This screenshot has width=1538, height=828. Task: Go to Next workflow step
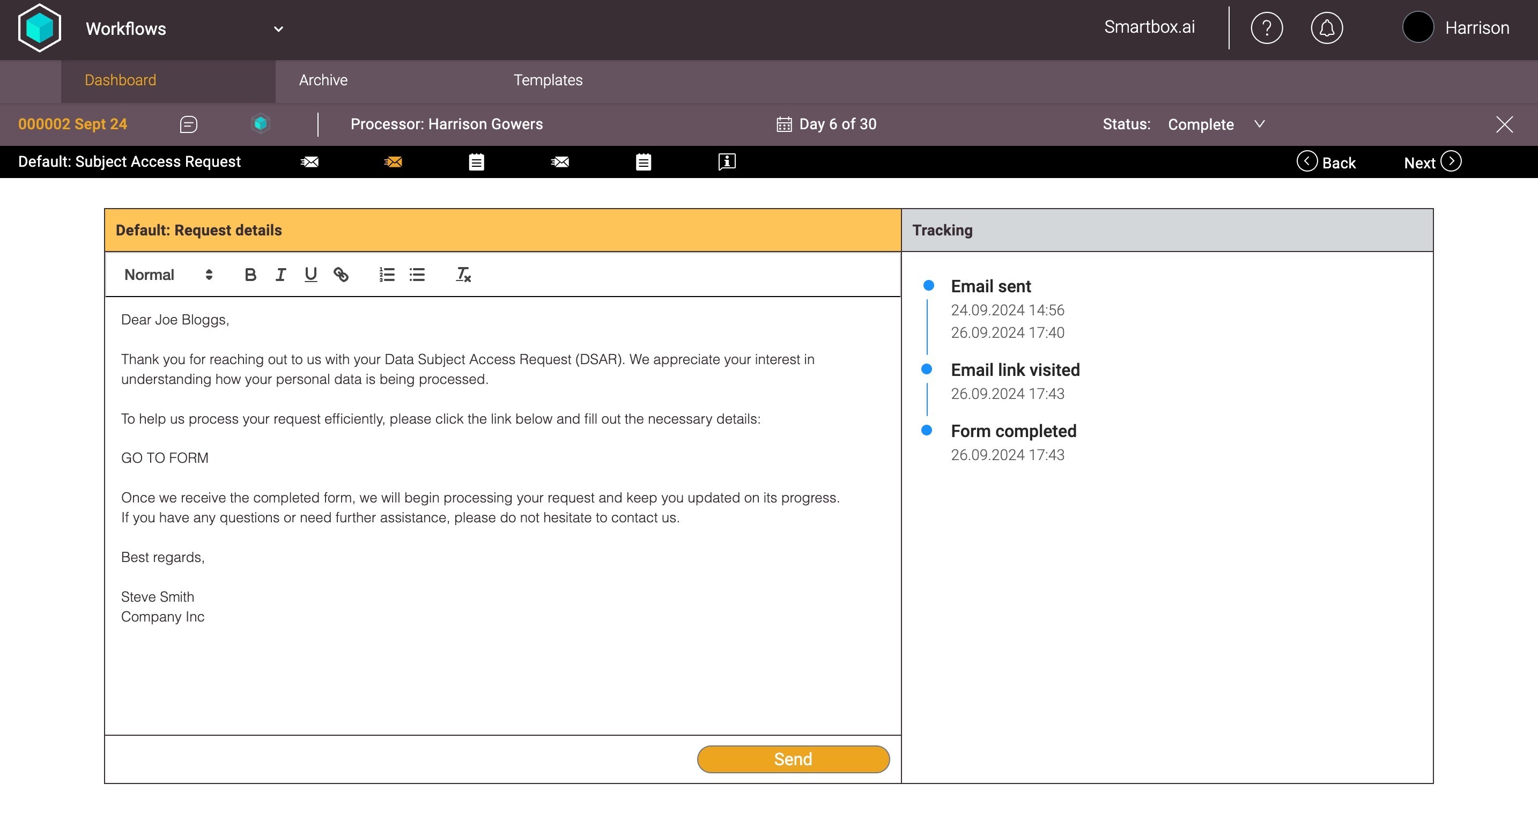click(1432, 162)
